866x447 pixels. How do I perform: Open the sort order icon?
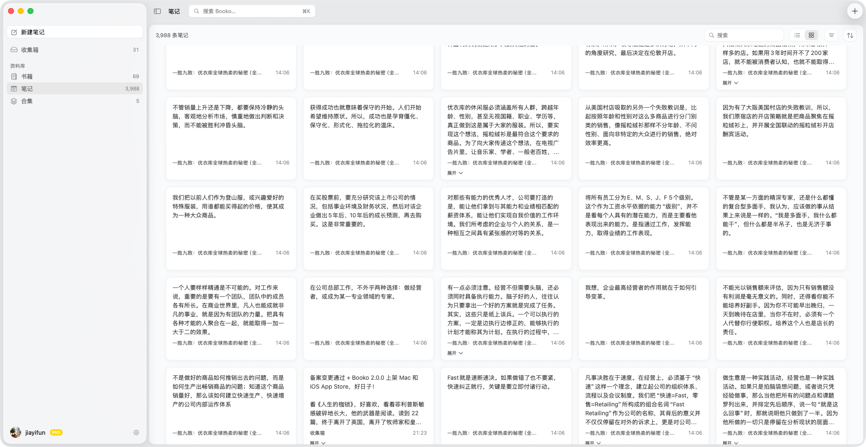point(850,35)
